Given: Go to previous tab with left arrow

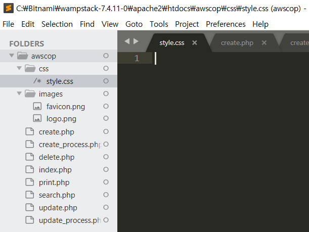Looking at the screenshot, I should tap(127, 41).
